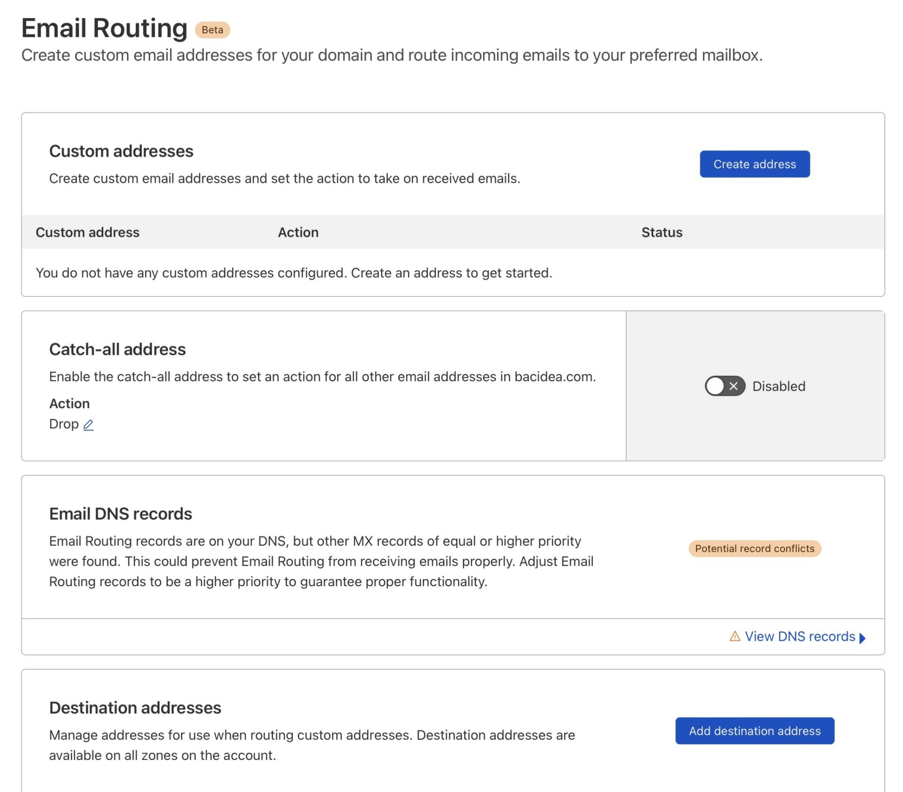Screen dimensions: 903x792
Task: Click the empty custom addresses message row
Action: pyautogui.click(x=453, y=273)
